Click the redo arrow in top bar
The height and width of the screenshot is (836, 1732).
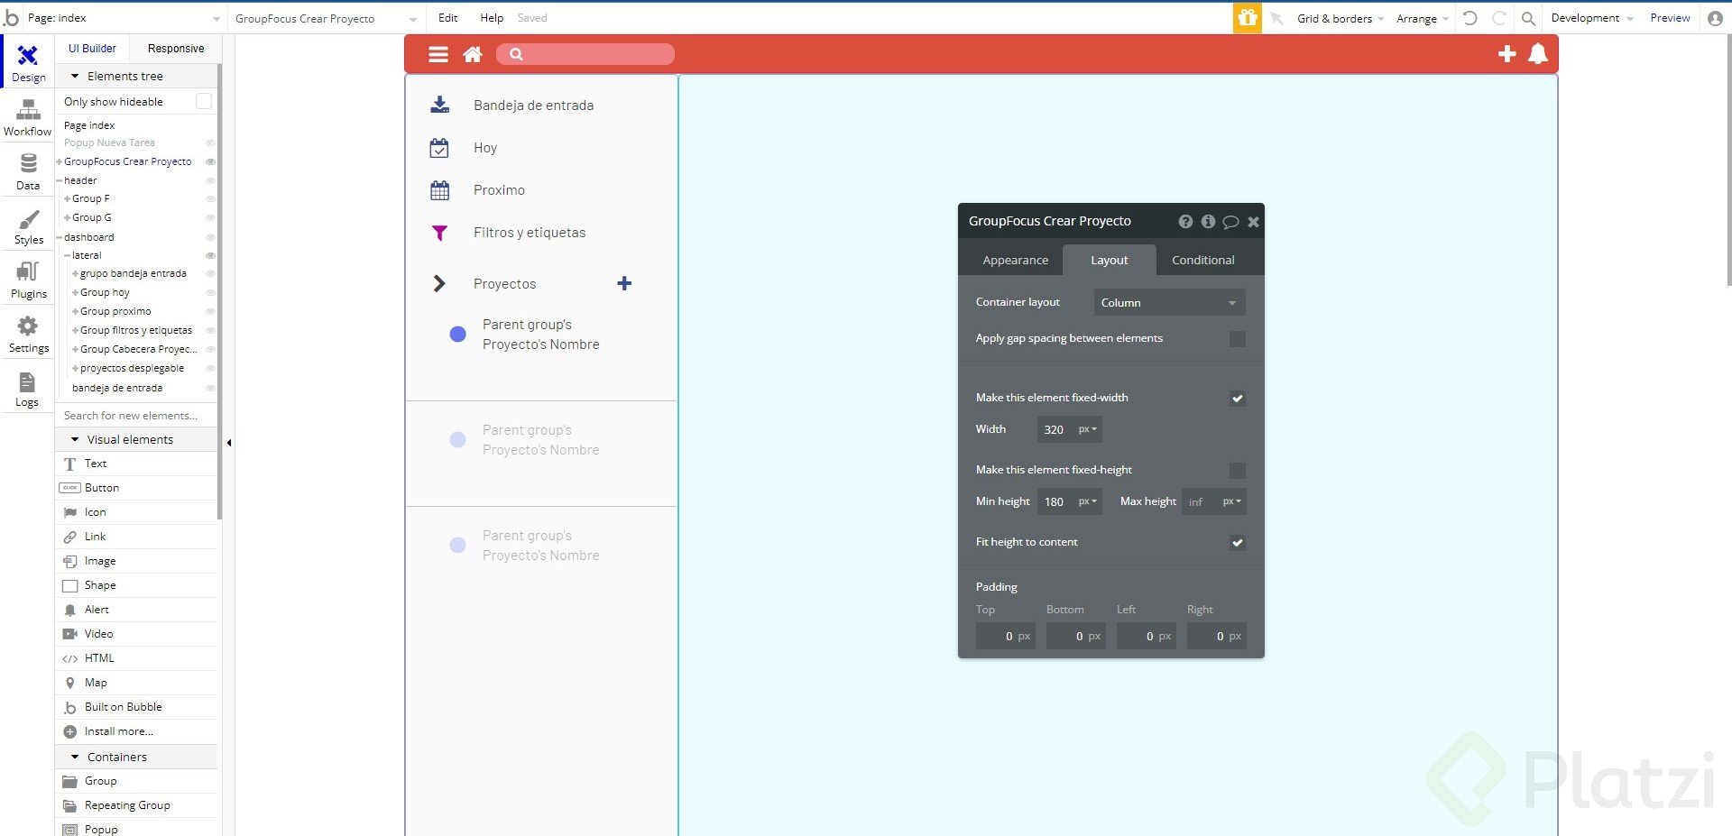coord(1499,18)
